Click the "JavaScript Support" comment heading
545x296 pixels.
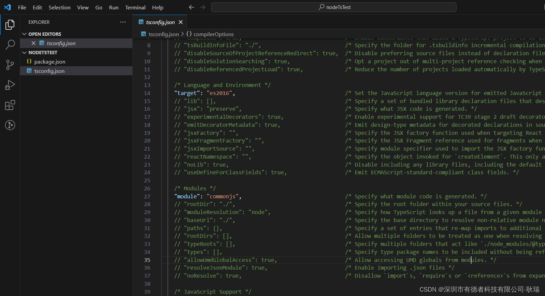(x=213, y=292)
